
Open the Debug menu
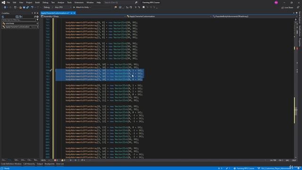[45, 2]
